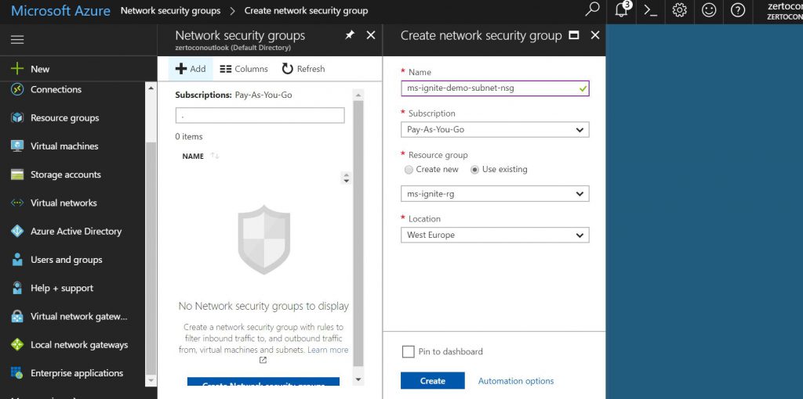This screenshot has height=399, width=803.
Task: Select the Create new radio button
Action: pos(409,170)
